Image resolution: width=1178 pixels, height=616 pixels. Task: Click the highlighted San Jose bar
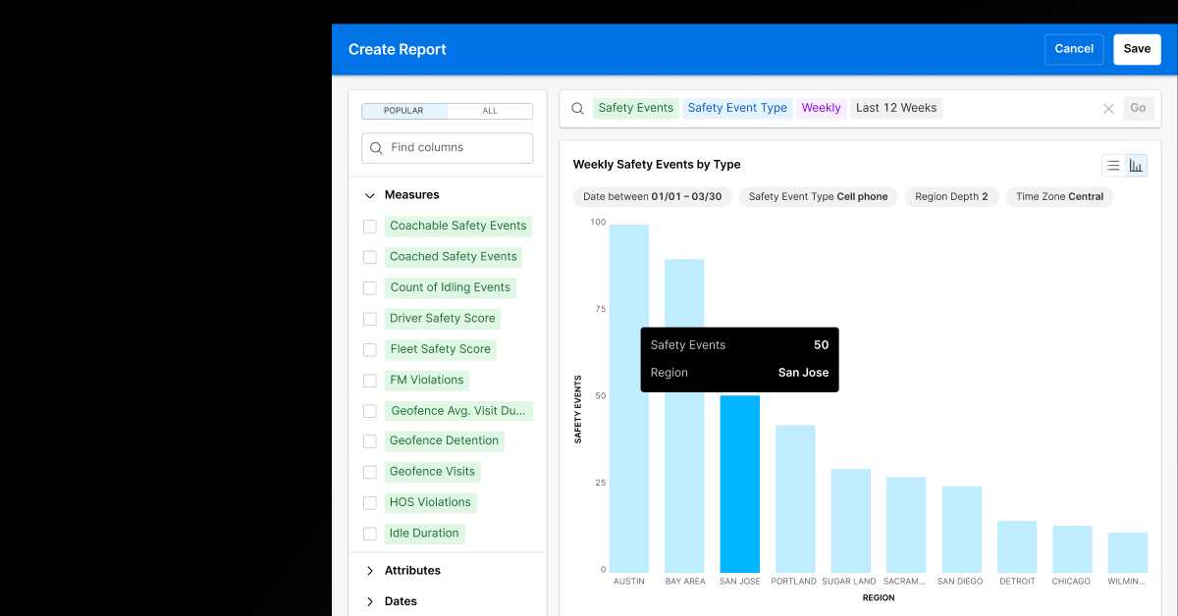pos(739,484)
